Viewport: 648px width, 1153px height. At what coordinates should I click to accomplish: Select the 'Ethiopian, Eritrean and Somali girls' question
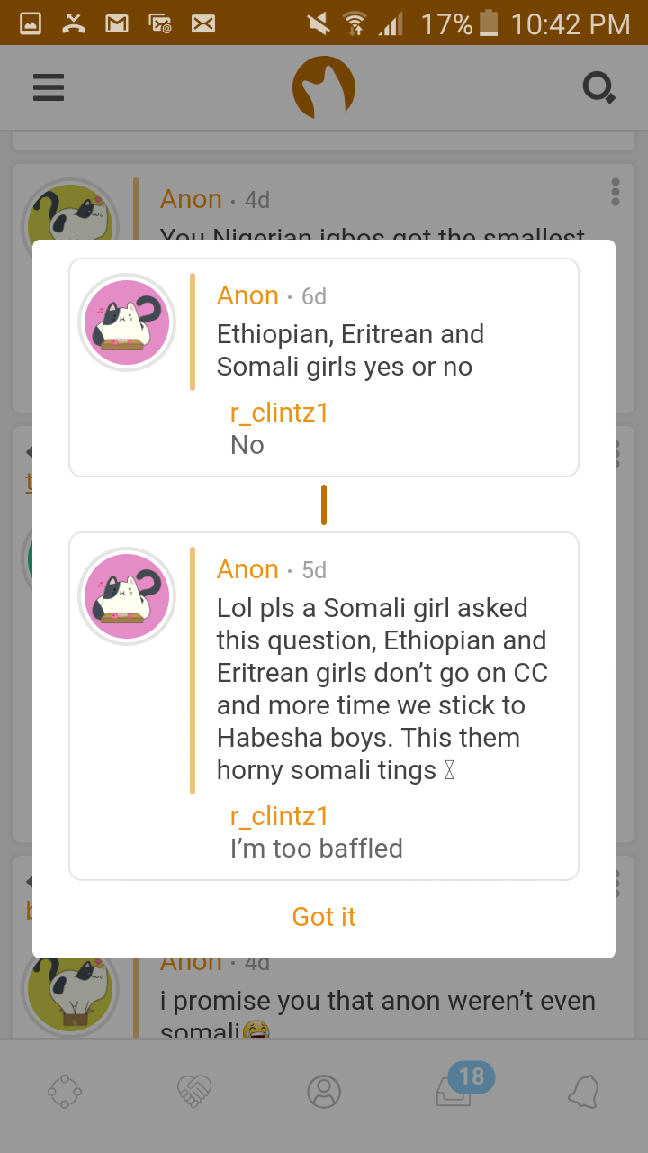(x=350, y=350)
